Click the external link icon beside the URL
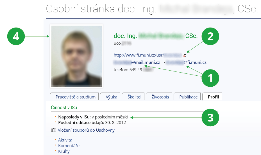The image size is (261, 155). 185,55
